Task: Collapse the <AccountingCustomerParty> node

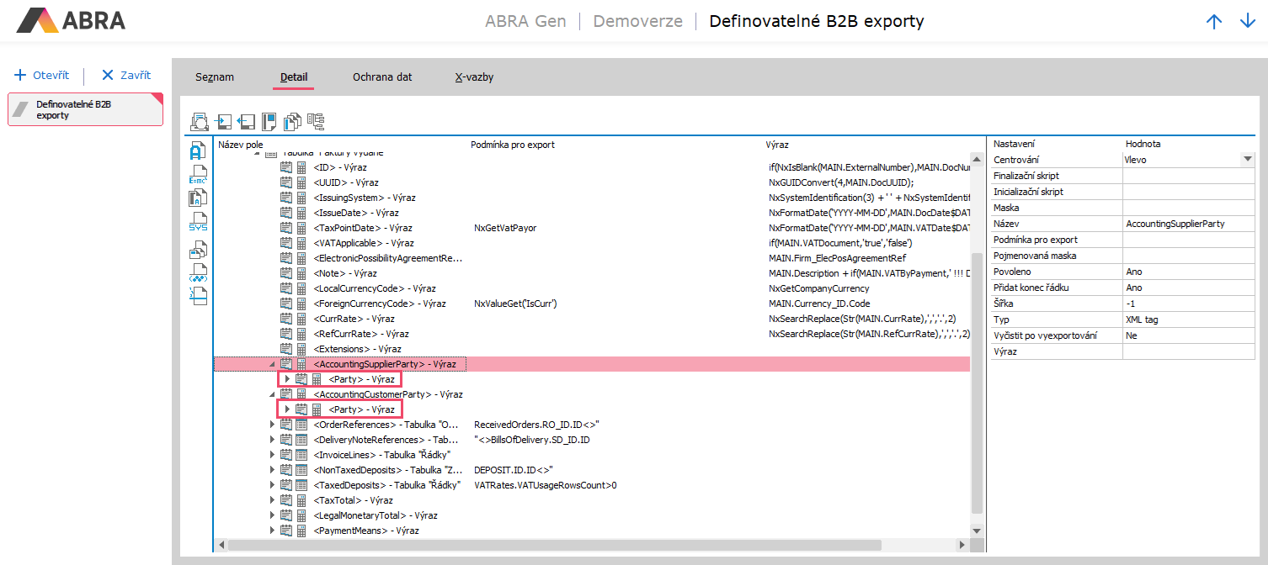Action: click(x=272, y=395)
